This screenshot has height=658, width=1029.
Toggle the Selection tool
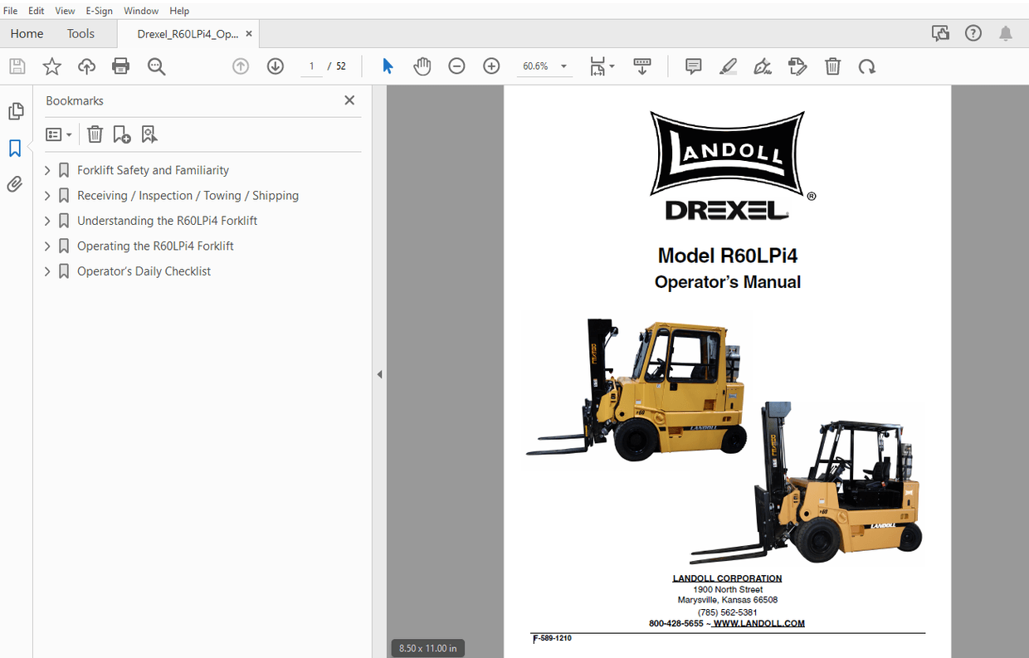[x=388, y=66]
